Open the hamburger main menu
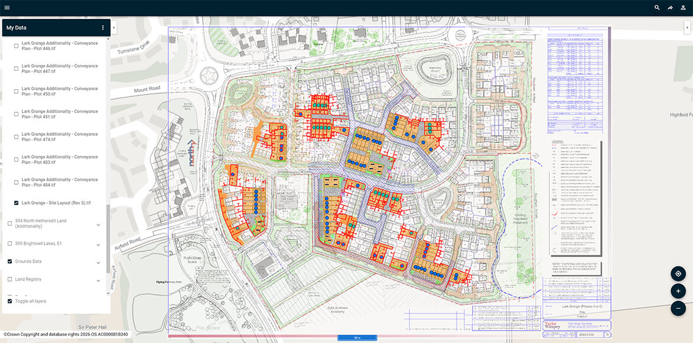The image size is (693, 343). click(x=7, y=8)
